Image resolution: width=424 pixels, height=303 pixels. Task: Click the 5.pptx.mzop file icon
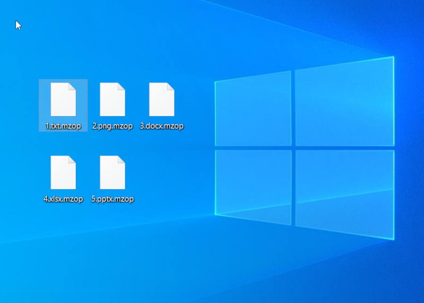[x=112, y=173]
